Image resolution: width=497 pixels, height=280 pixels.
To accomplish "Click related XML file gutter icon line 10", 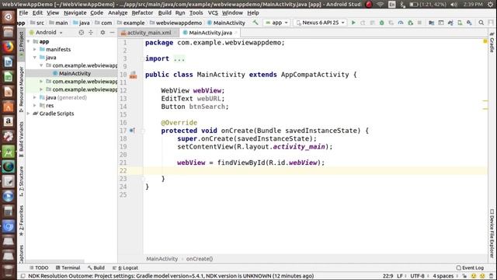I will (x=133, y=75).
